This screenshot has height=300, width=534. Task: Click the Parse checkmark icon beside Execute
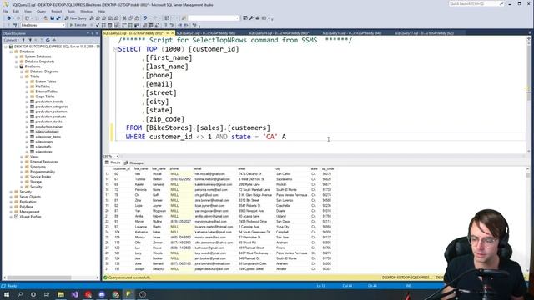[98, 25]
